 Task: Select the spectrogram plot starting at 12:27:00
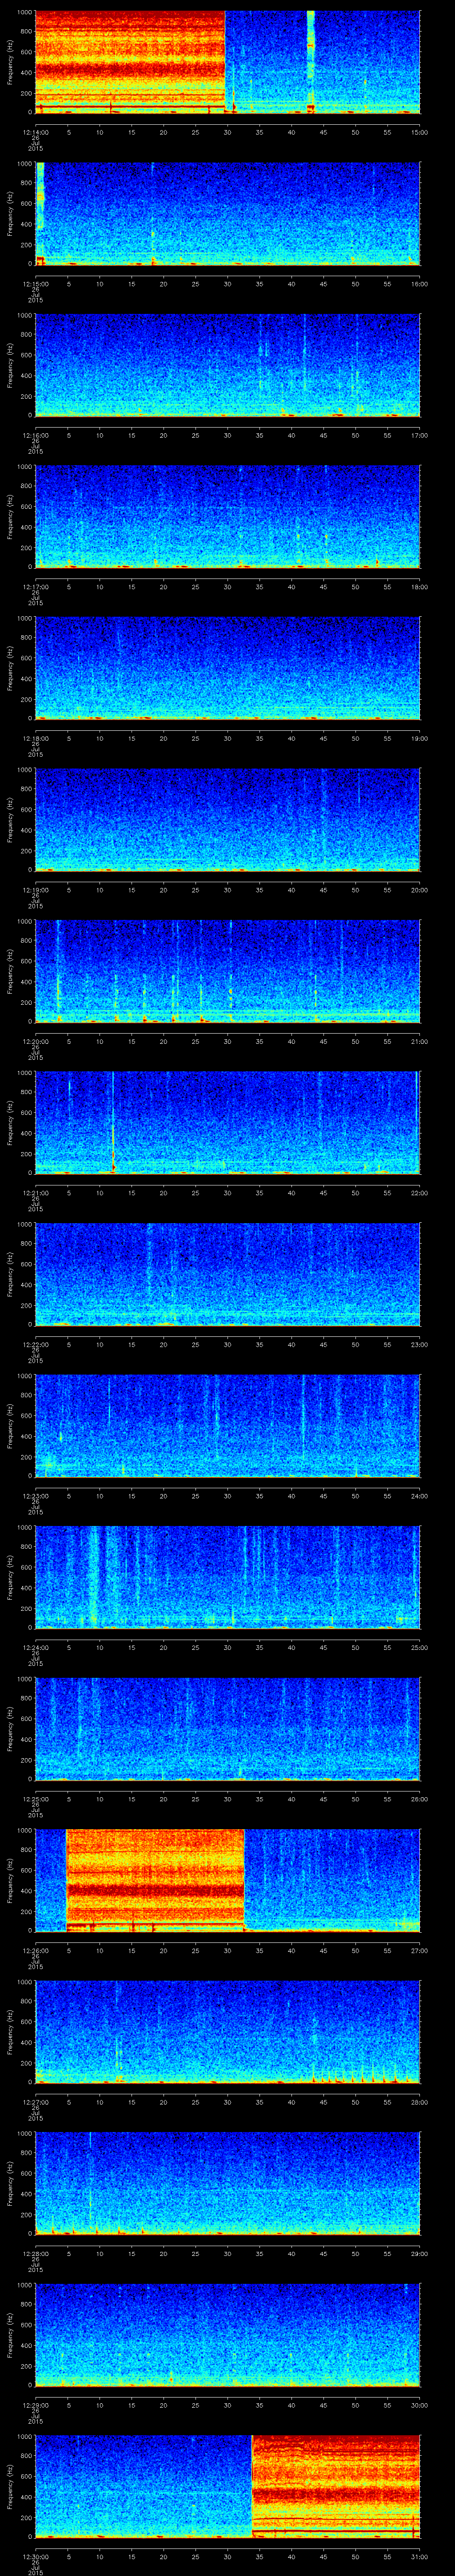point(227,2032)
